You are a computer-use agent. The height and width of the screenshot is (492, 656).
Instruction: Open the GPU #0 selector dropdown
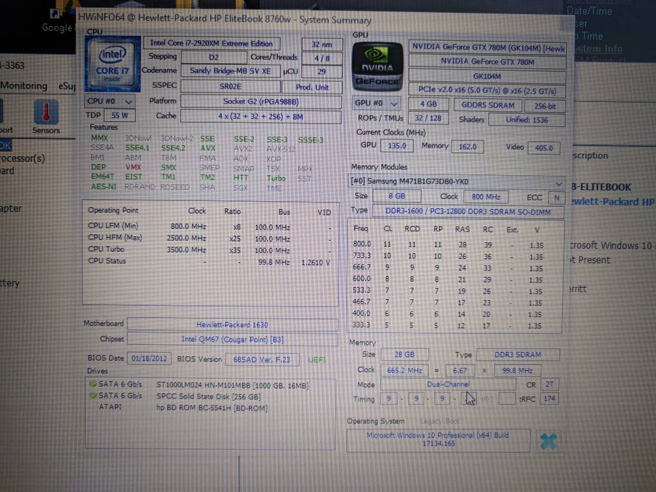pyautogui.click(x=377, y=103)
